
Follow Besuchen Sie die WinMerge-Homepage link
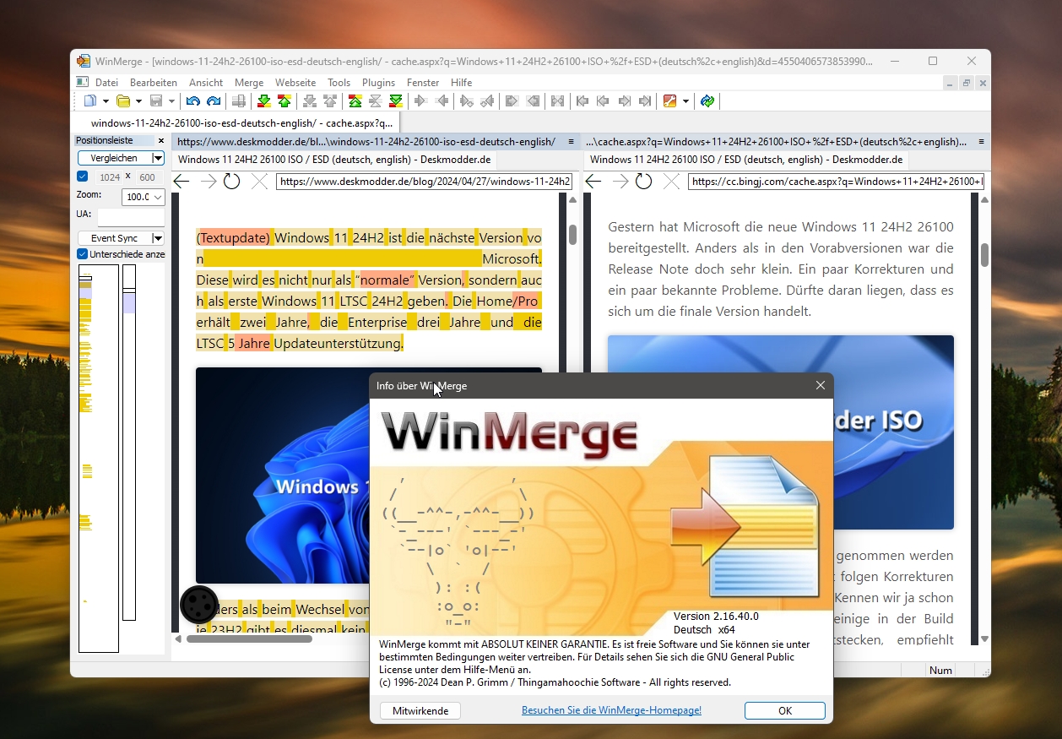click(611, 710)
